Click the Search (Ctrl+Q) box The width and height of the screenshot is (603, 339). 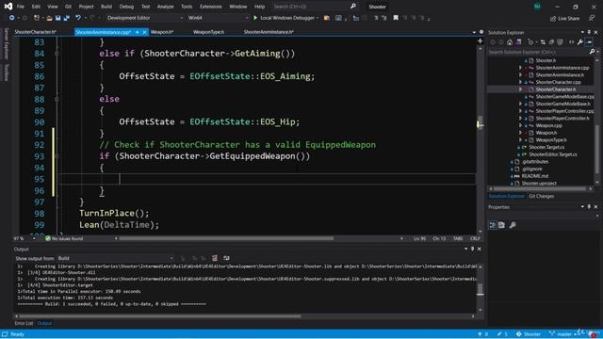(x=310, y=7)
